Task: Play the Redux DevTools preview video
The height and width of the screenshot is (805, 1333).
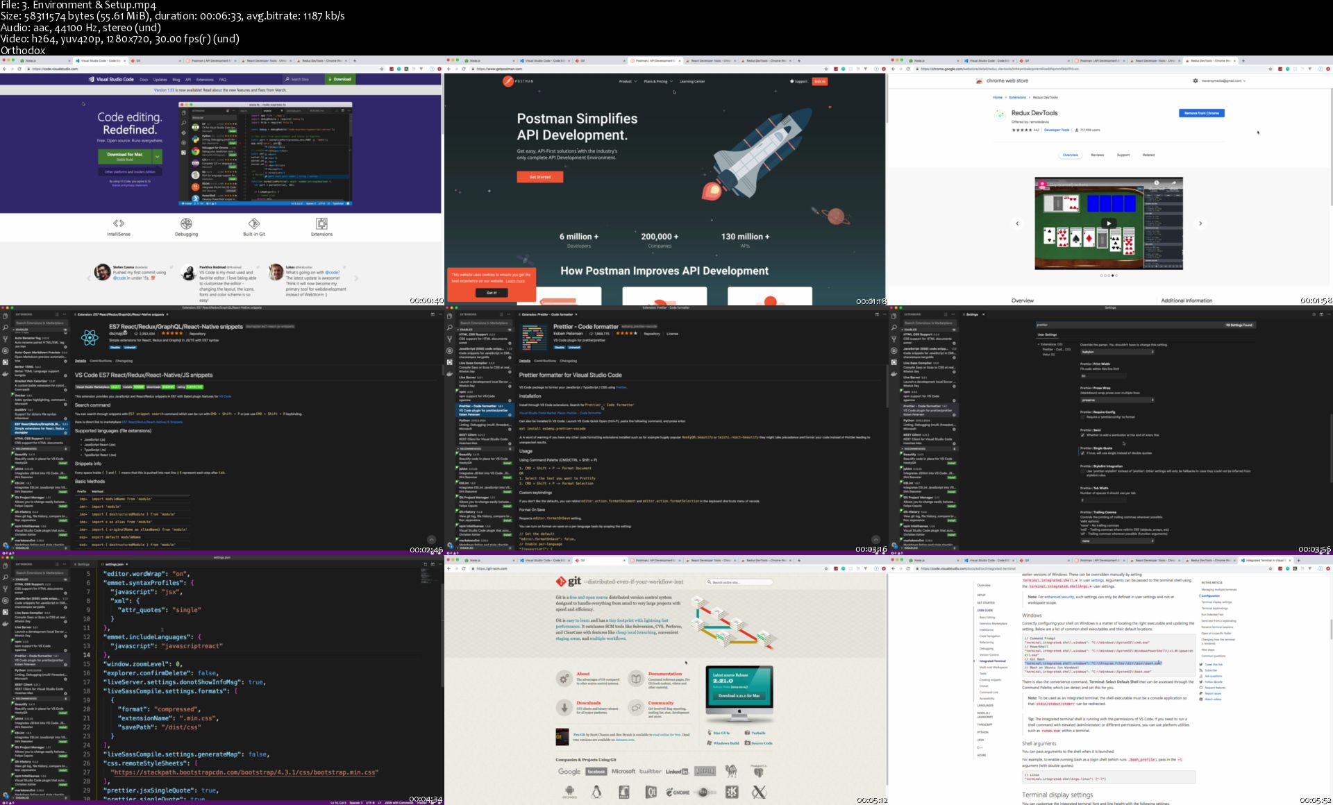Action: pyautogui.click(x=1109, y=223)
